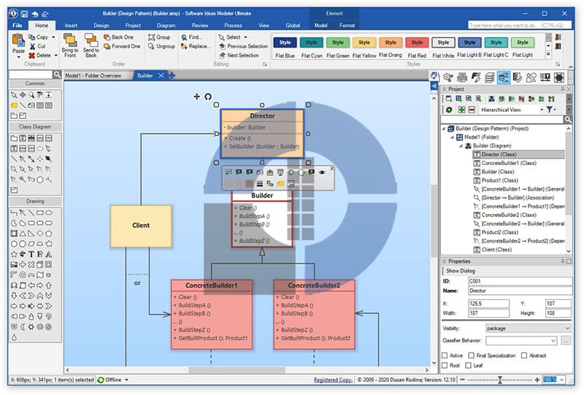Click the checklist tasks icon in sidebar toolbar
The width and height of the screenshot is (584, 395).
(x=517, y=77)
